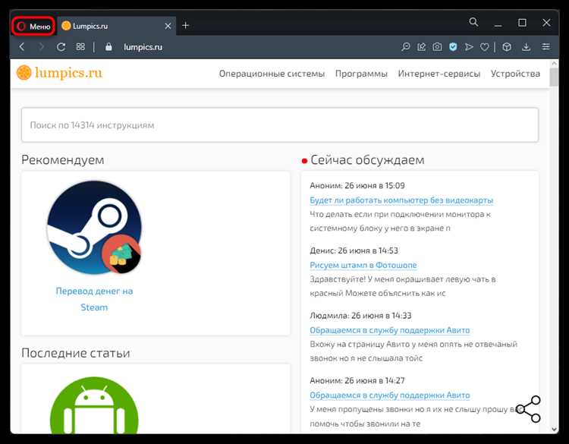
Task: Minimize the browser window
Action: [x=498, y=25]
